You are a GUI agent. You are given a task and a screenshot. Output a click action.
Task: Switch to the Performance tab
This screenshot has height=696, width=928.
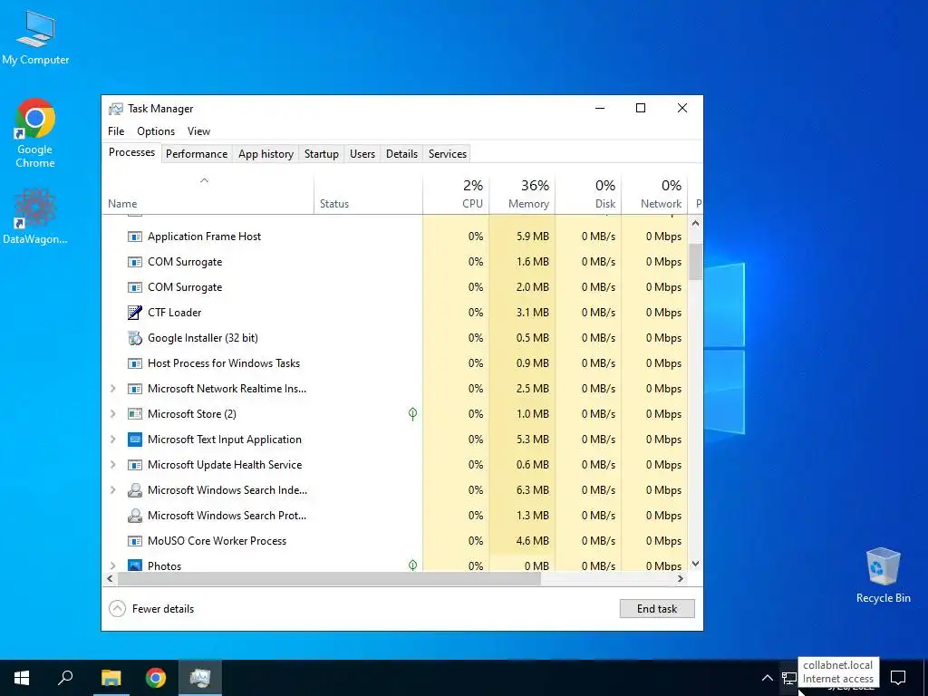pyautogui.click(x=197, y=154)
